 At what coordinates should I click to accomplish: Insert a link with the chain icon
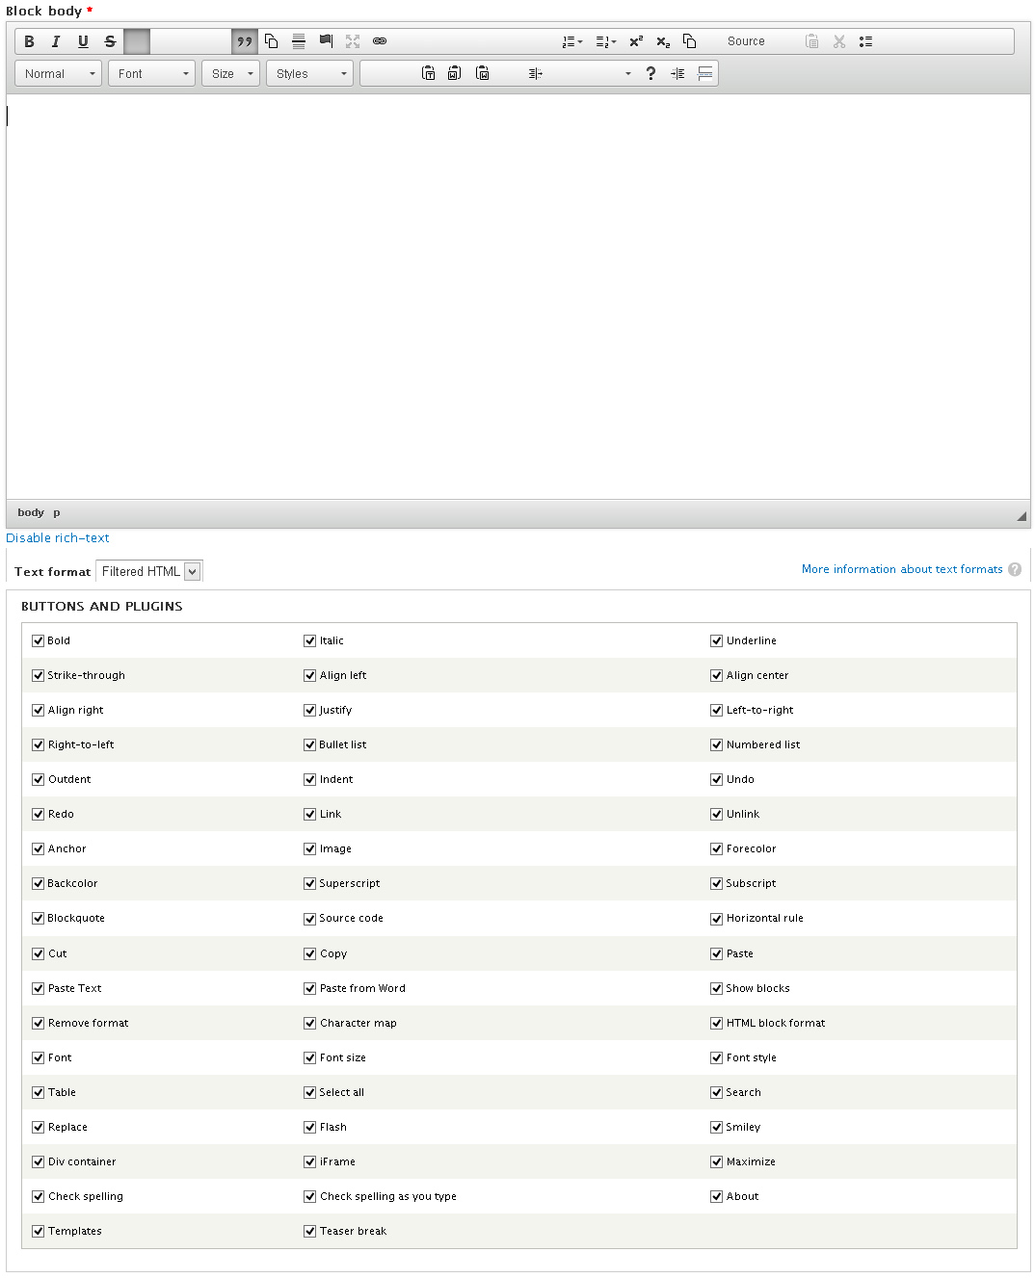pos(380,41)
